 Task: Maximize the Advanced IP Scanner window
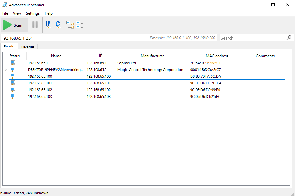273,5
